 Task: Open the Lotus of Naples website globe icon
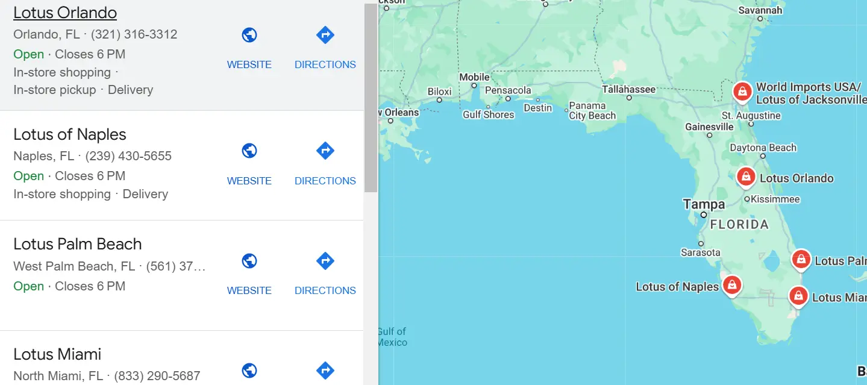(249, 151)
